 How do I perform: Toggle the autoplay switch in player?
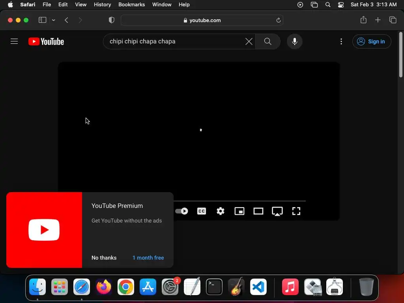(181, 211)
